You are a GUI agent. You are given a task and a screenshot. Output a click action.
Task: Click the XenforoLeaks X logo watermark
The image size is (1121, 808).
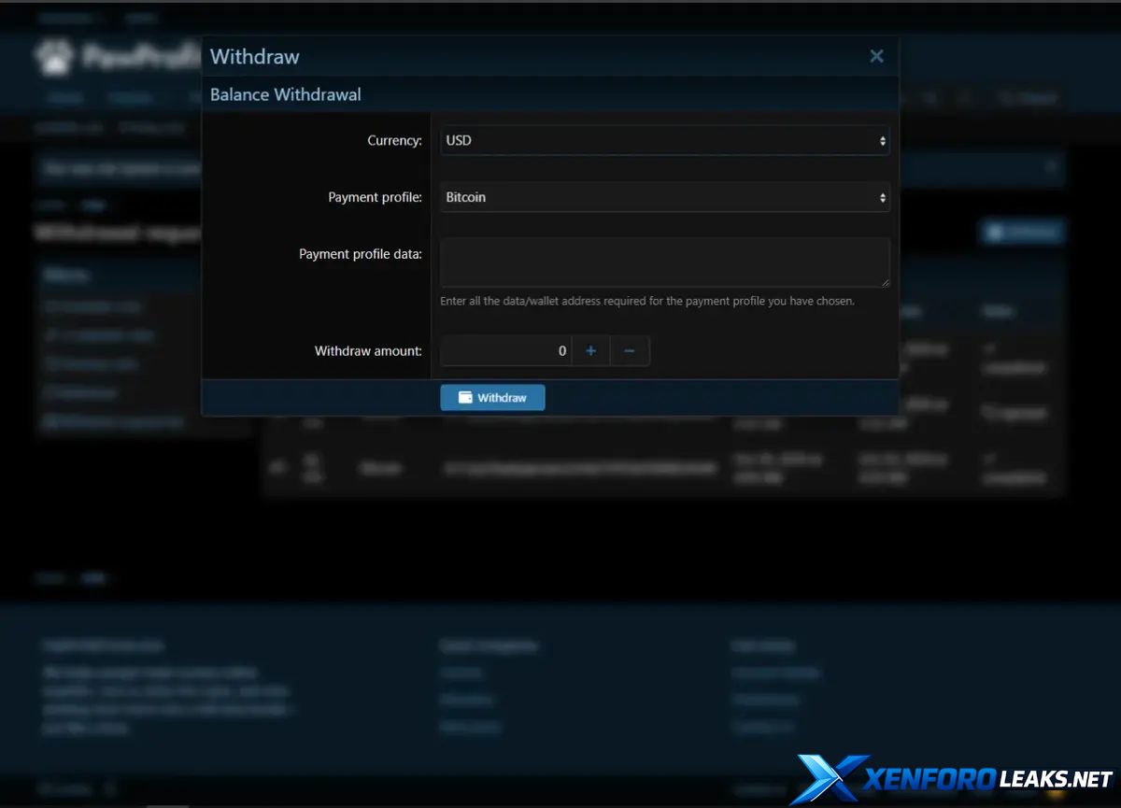(830, 779)
